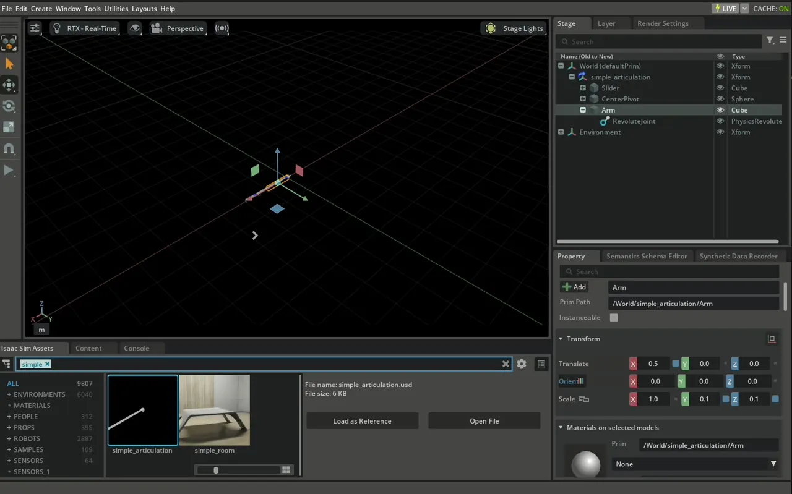Click the Open File button
Image resolution: width=792 pixels, height=494 pixels.
(484, 421)
